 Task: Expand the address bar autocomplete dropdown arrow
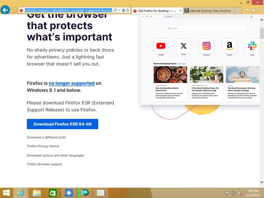119,10
